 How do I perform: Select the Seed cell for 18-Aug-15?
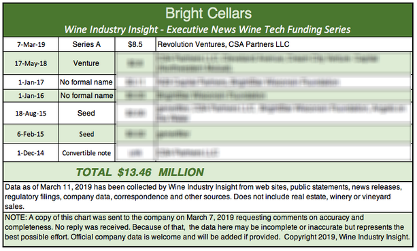pos(86,114)
